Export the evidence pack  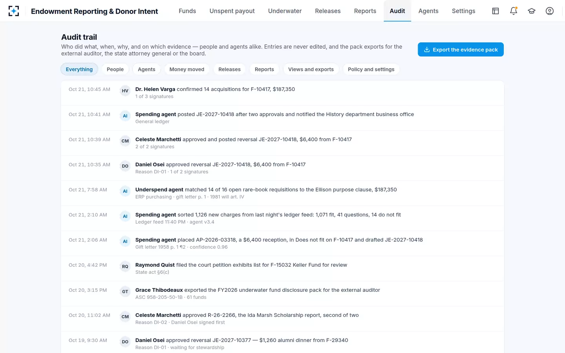coord(461,49)
